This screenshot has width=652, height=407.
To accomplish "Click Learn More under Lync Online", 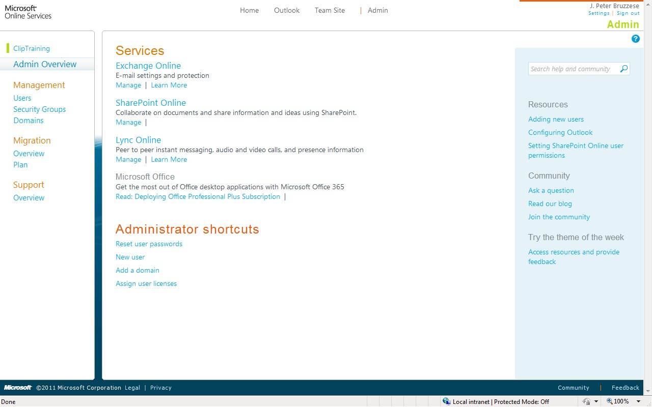I will (x=169, y=159).
